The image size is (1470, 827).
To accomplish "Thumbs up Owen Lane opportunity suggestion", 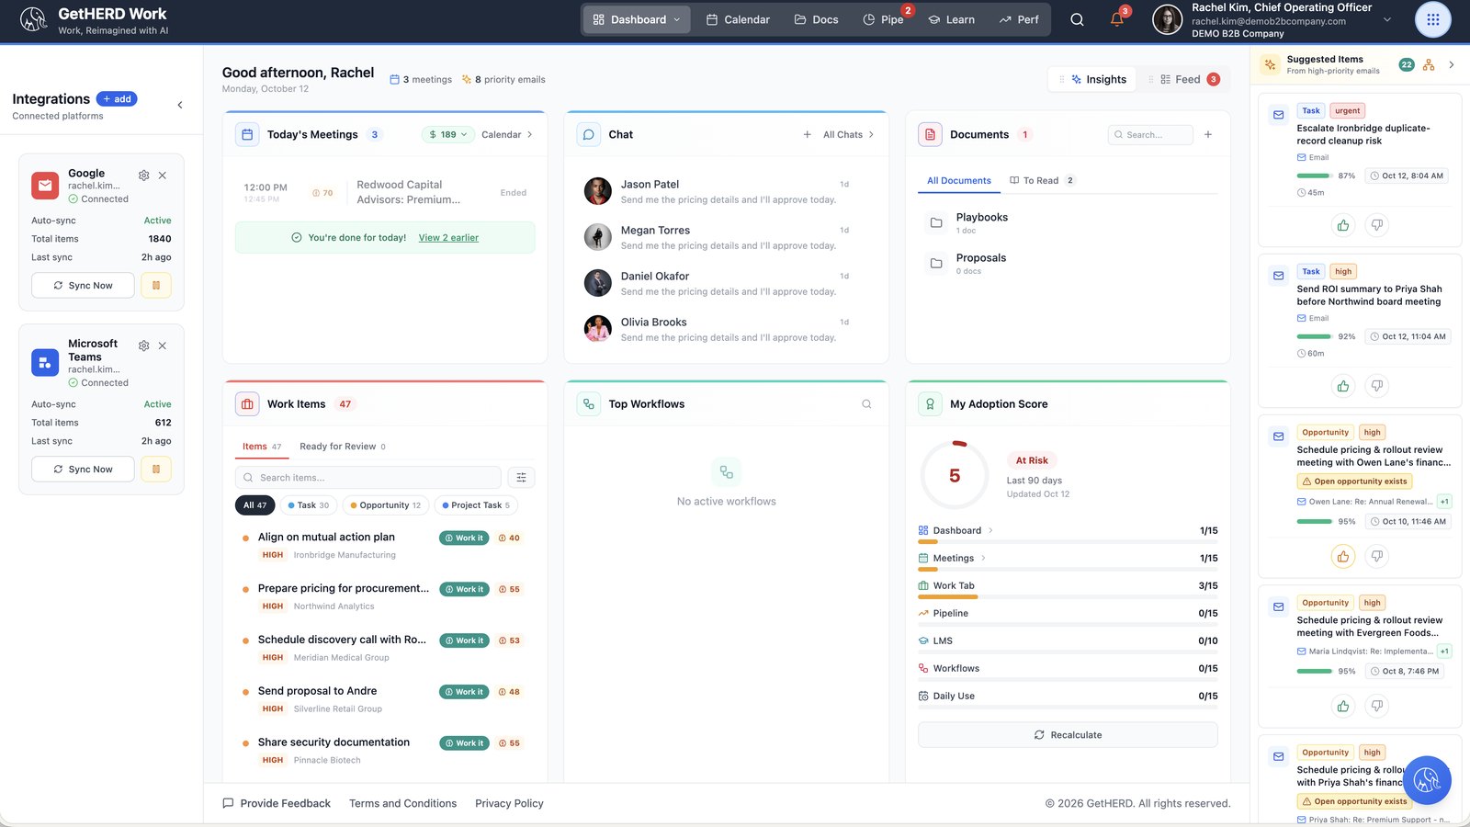I will 1343,556.
